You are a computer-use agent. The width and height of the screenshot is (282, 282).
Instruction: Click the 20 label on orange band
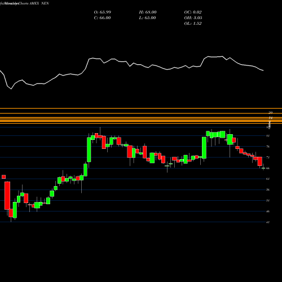click(x=270, y=113)
